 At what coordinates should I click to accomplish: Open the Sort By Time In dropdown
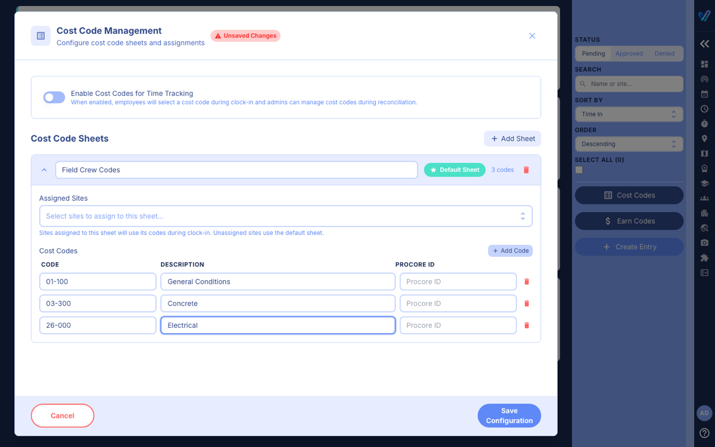[x=629, y=114]
